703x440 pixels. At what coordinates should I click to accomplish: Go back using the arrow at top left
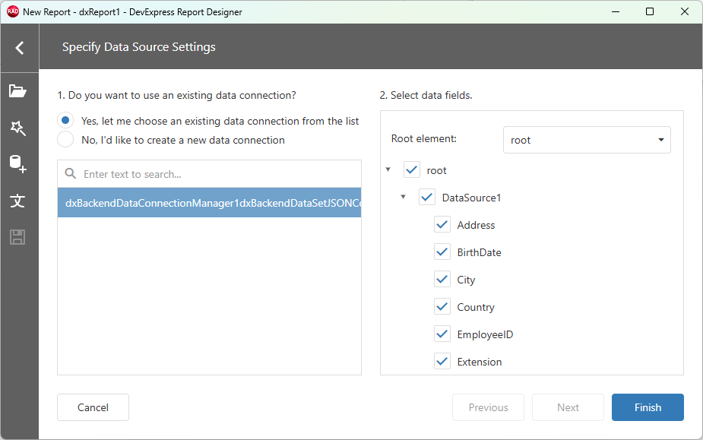coord(19,47)
